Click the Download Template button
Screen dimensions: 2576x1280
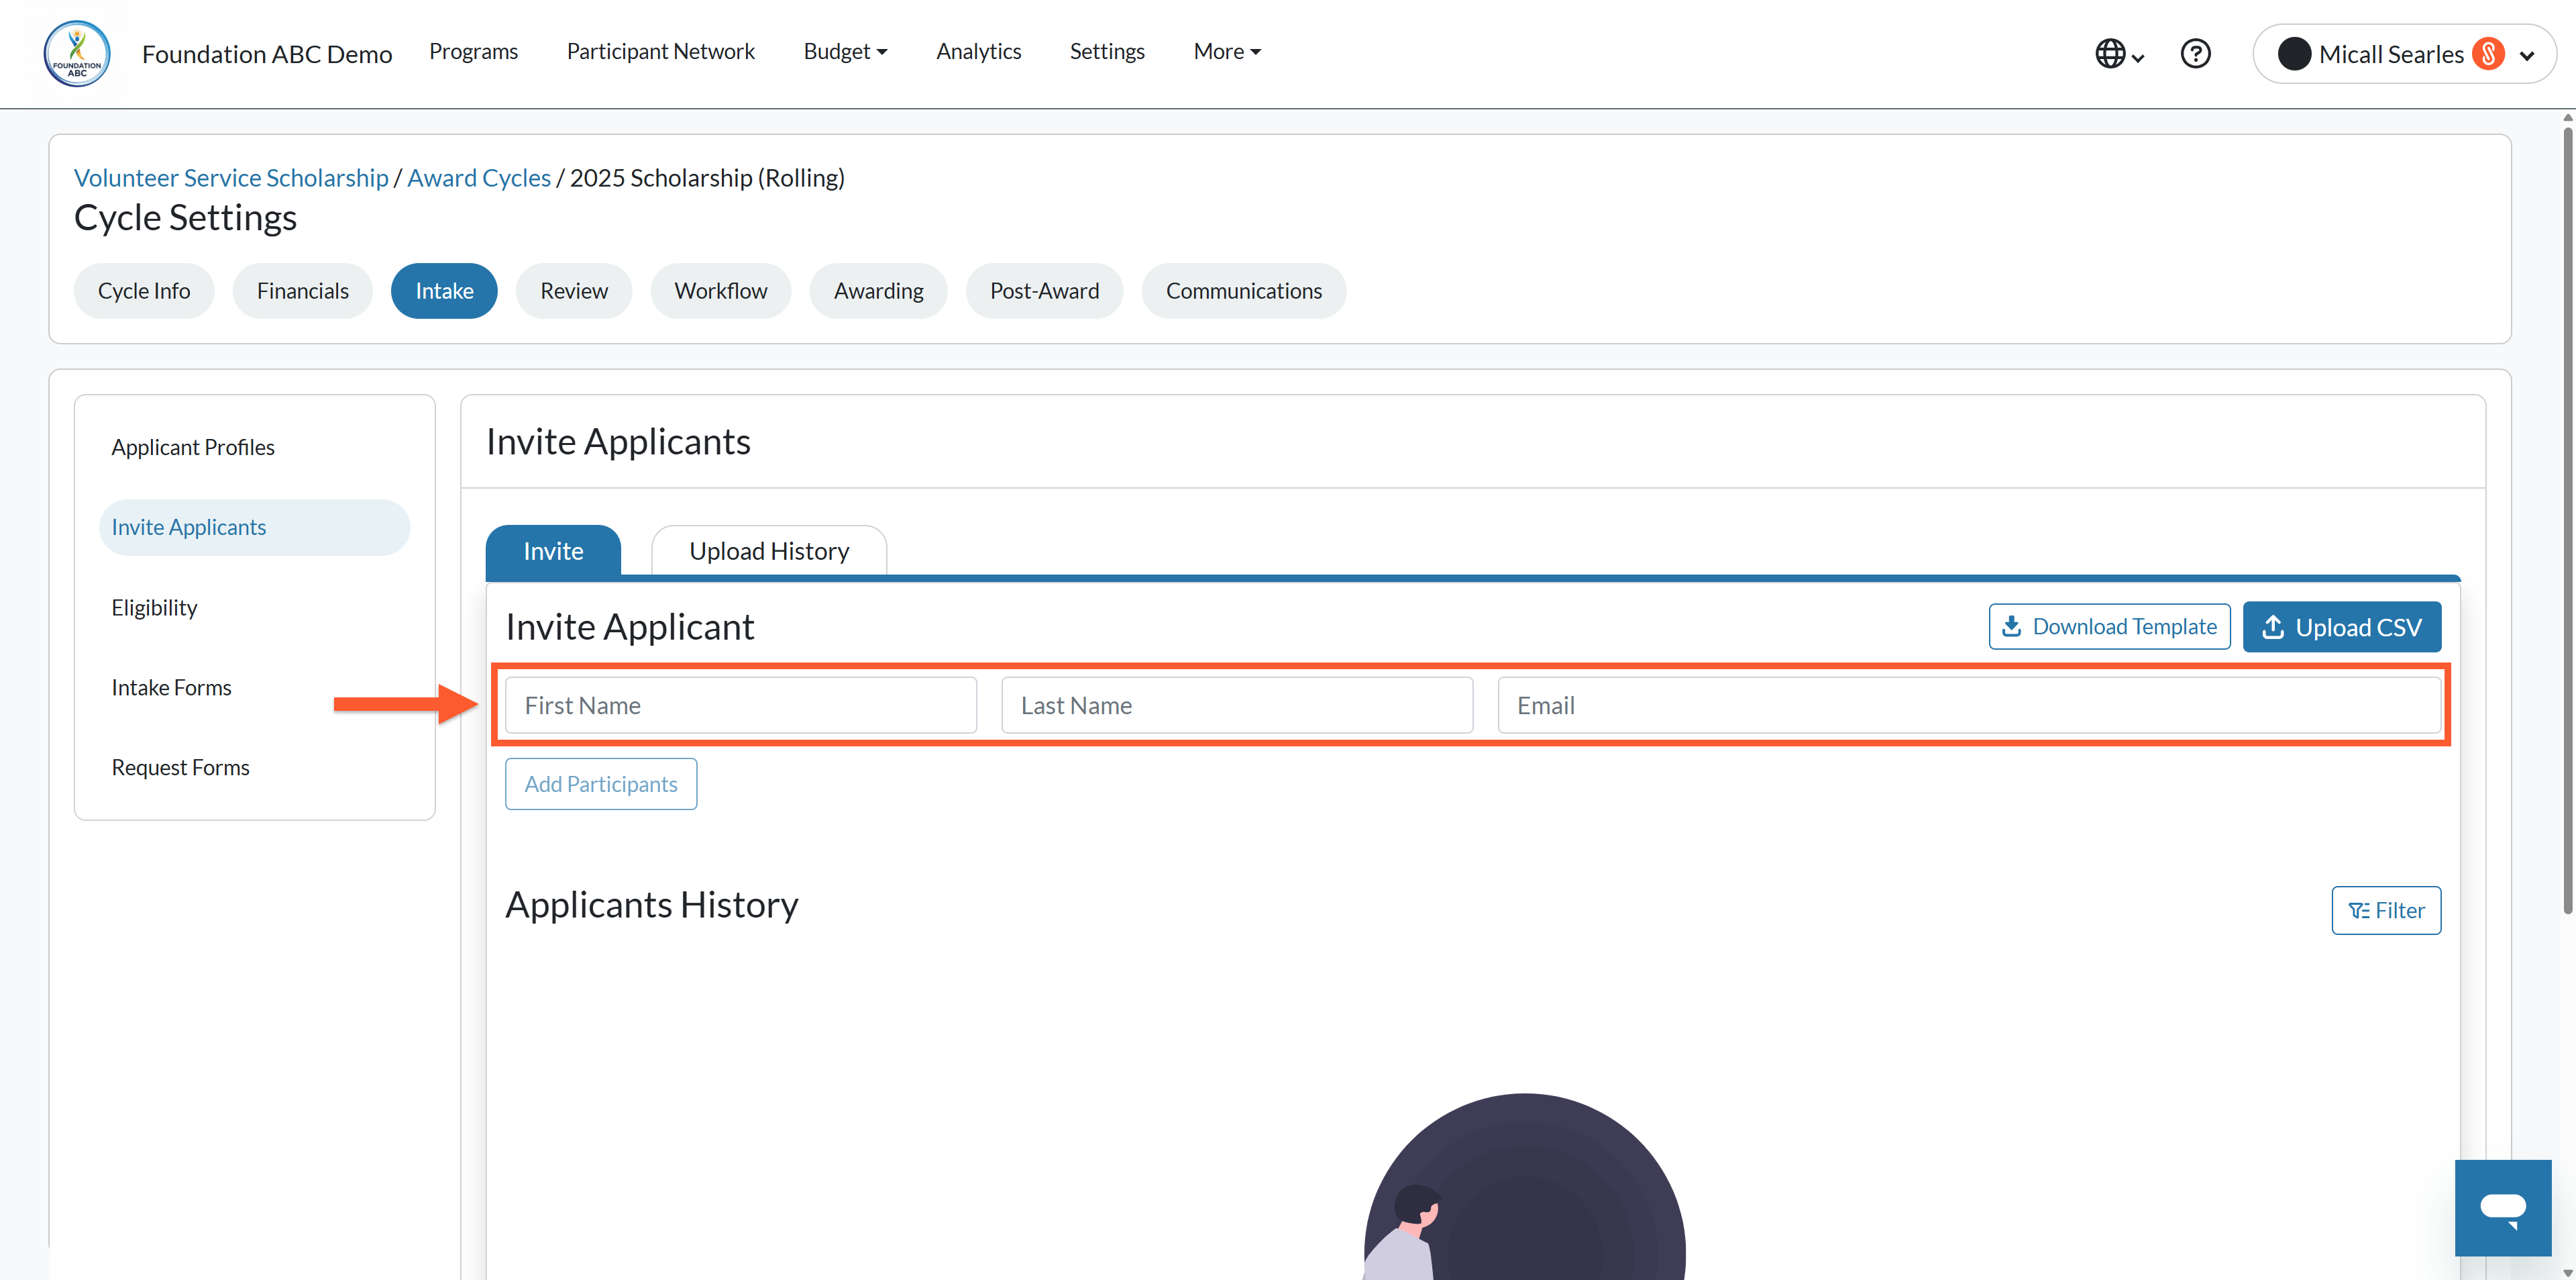pos(2109,626)
